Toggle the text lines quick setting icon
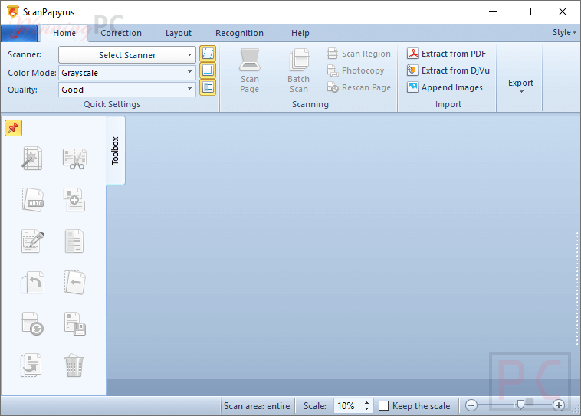Viewport: 581px width, 416px height. 208,87
